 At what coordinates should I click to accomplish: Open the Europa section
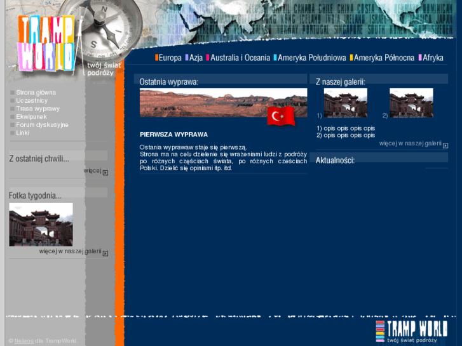[170, 58]
